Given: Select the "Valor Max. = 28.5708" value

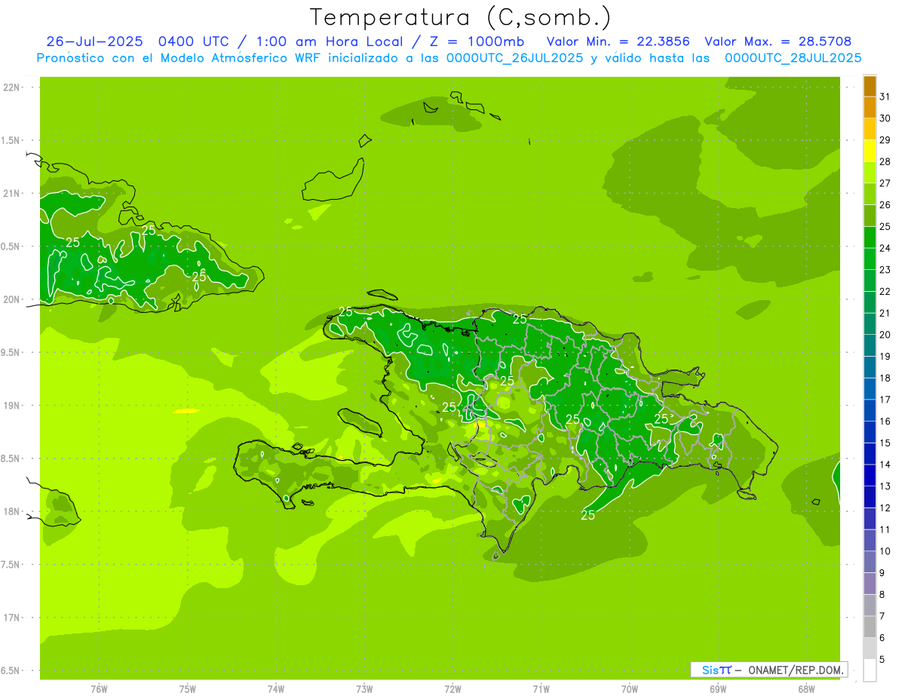Looking at the screenshot, I should pos(778,41).
